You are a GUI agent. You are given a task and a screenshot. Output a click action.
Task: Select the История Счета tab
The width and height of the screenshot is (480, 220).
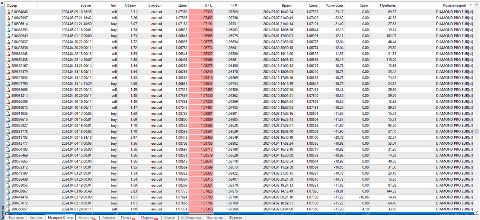[x=60, y=217]
